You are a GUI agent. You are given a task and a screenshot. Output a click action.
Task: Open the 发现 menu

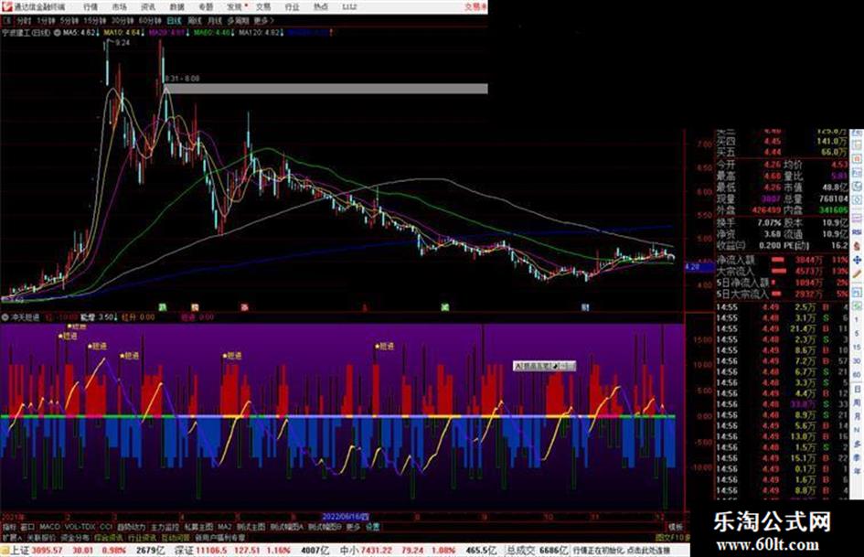(x=235, y=7)
